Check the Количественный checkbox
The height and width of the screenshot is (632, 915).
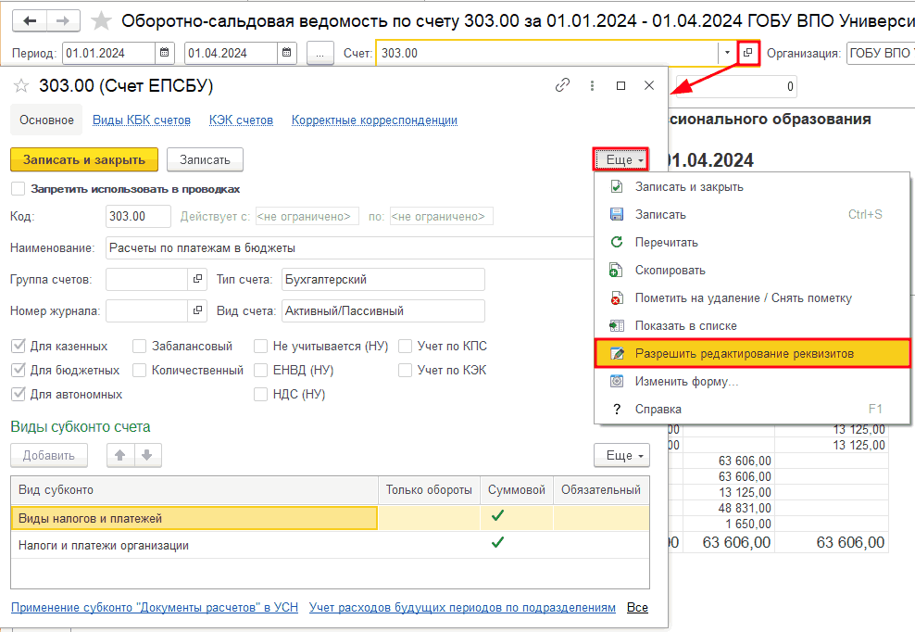139,370
